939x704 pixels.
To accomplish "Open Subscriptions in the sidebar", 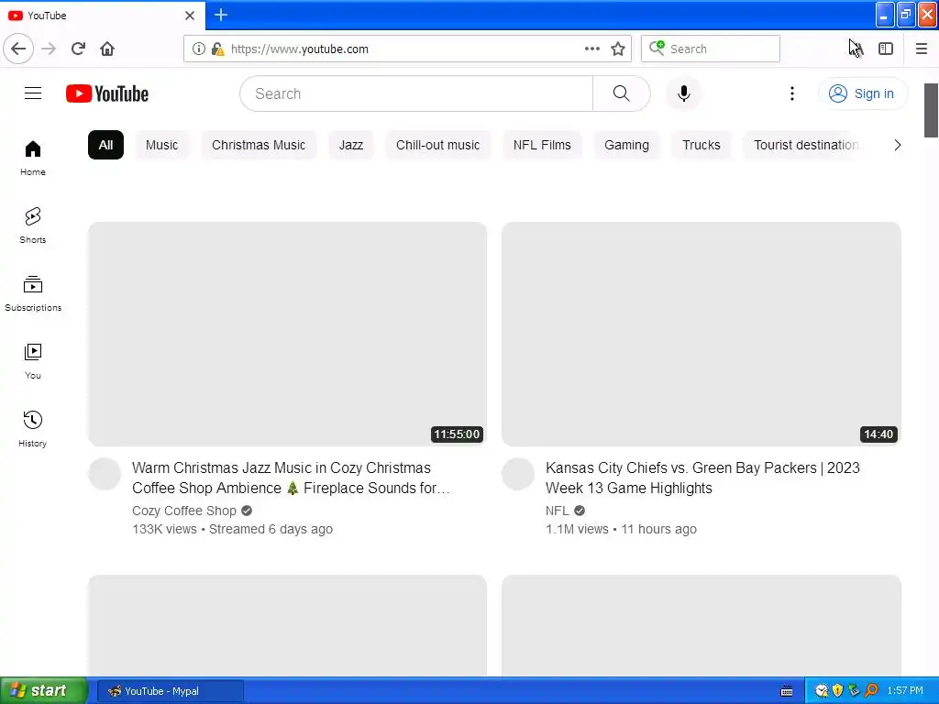I will coord(33,293).
